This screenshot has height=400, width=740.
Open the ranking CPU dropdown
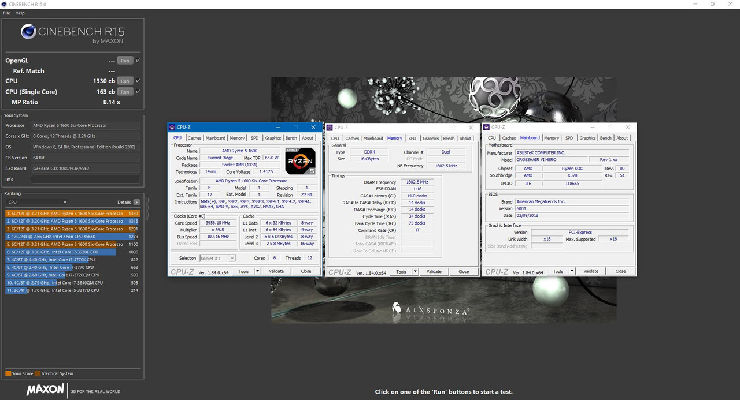point(37,203)
